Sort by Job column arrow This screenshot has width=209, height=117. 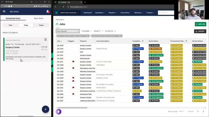click(61, 41)
